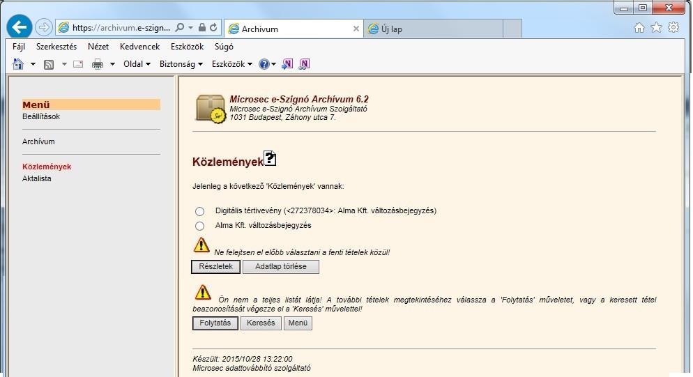Screen dimensions: 693x377
Task: Open the Nézet menu
Action: 98,47
